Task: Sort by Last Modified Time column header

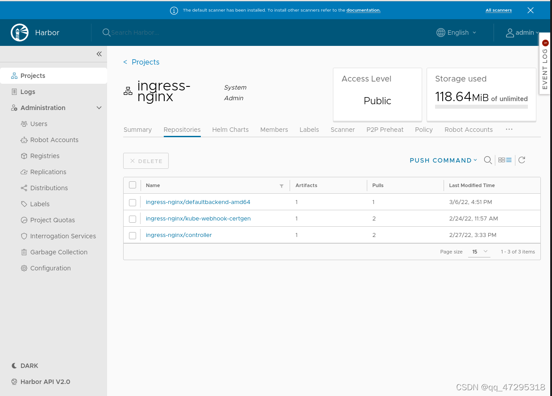Action: tap(472, 185)
